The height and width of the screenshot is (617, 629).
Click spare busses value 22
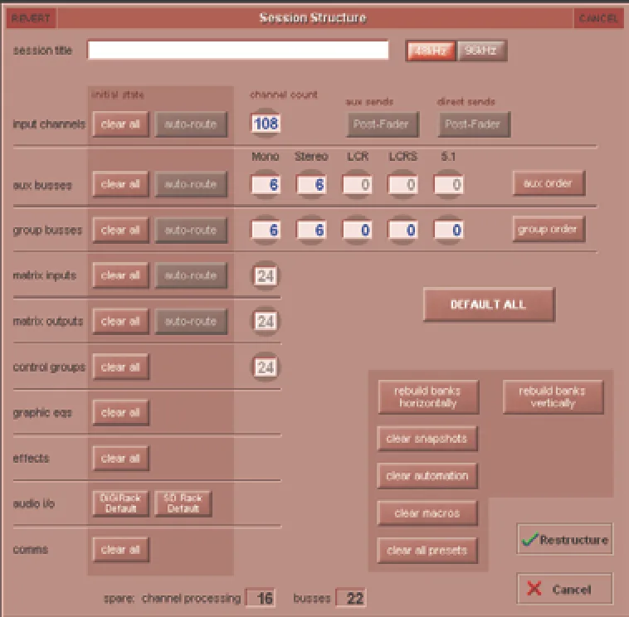pos(351,598)
